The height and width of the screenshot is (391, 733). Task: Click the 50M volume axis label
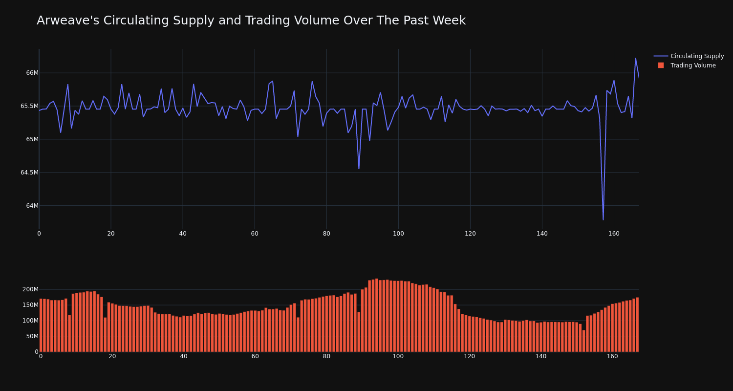click(x=32, y=336)
